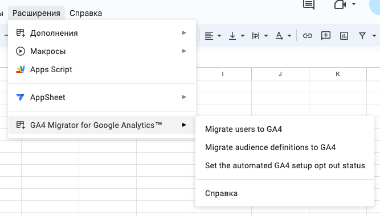Expand text wrapping dropdown arrow
Screen dimensions: 380x216
(x=266, y=36)
